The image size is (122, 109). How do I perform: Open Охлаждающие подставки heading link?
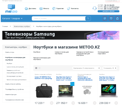103,53
